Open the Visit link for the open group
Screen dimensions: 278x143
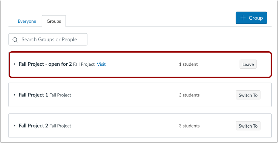(x=101, y=64)
